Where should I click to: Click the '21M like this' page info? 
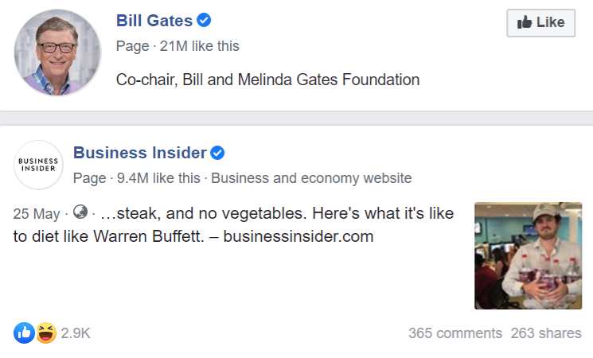(x=199, y=46)
